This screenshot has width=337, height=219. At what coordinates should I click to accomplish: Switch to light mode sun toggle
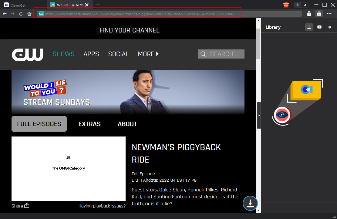[297, 5]
